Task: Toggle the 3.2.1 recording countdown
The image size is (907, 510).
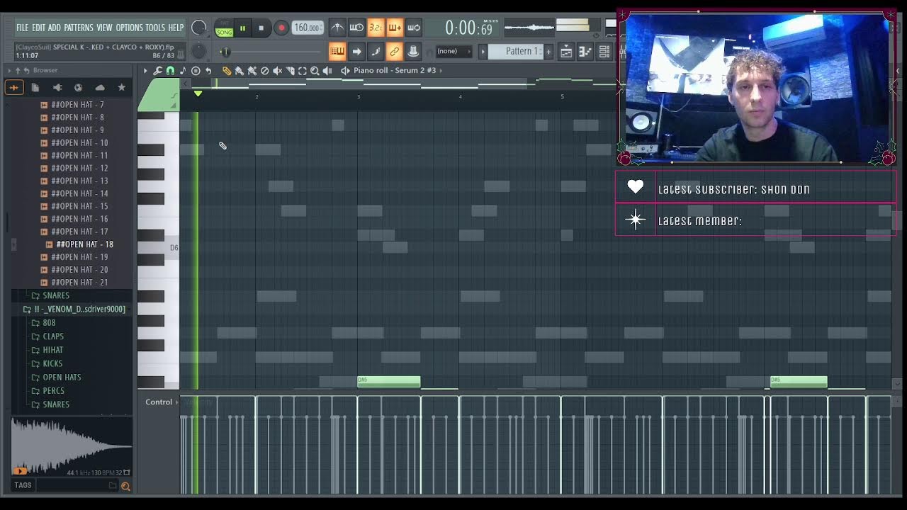Action: 376,28
